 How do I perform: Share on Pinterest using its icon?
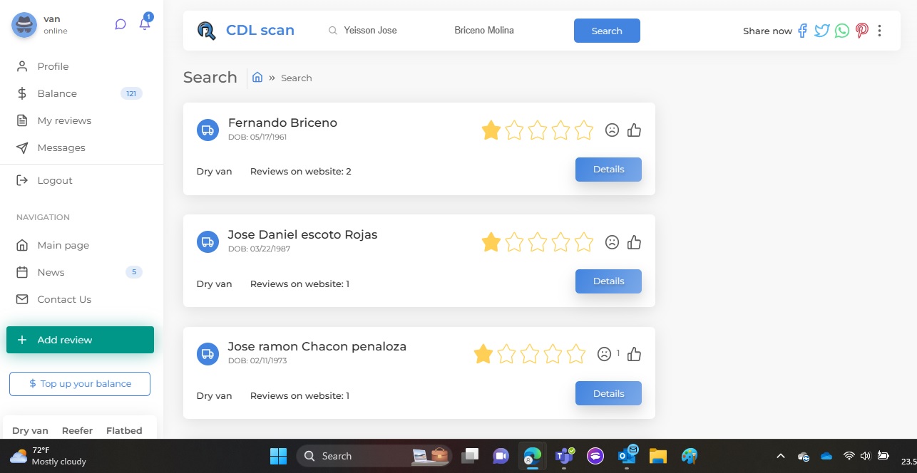862,31
